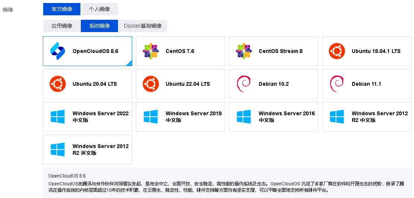
Task: Click the Ubuntu 18.04.1 LTS logo icon
Action: click(337, 51)
